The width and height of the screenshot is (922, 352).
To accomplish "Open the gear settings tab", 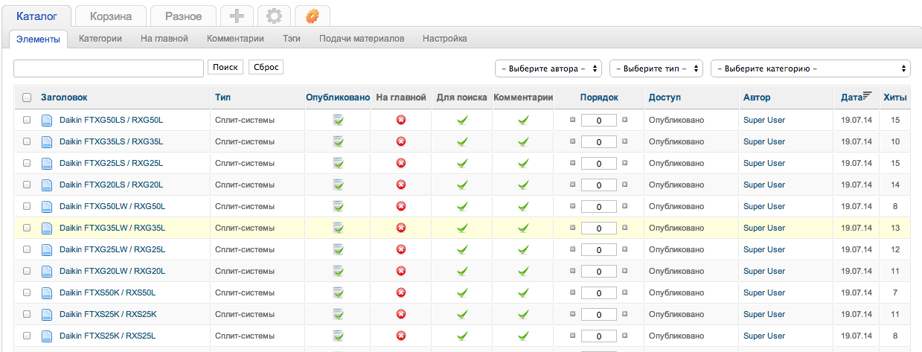I will pos(274,16).
